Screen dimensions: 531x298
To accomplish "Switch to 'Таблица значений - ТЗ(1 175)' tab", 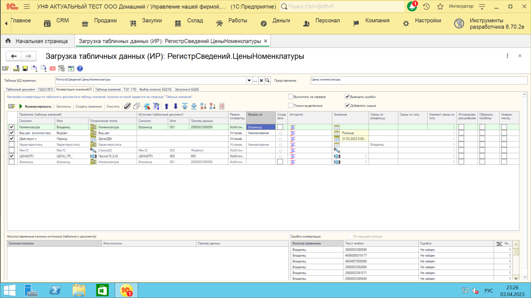I will tap(115, 89).
